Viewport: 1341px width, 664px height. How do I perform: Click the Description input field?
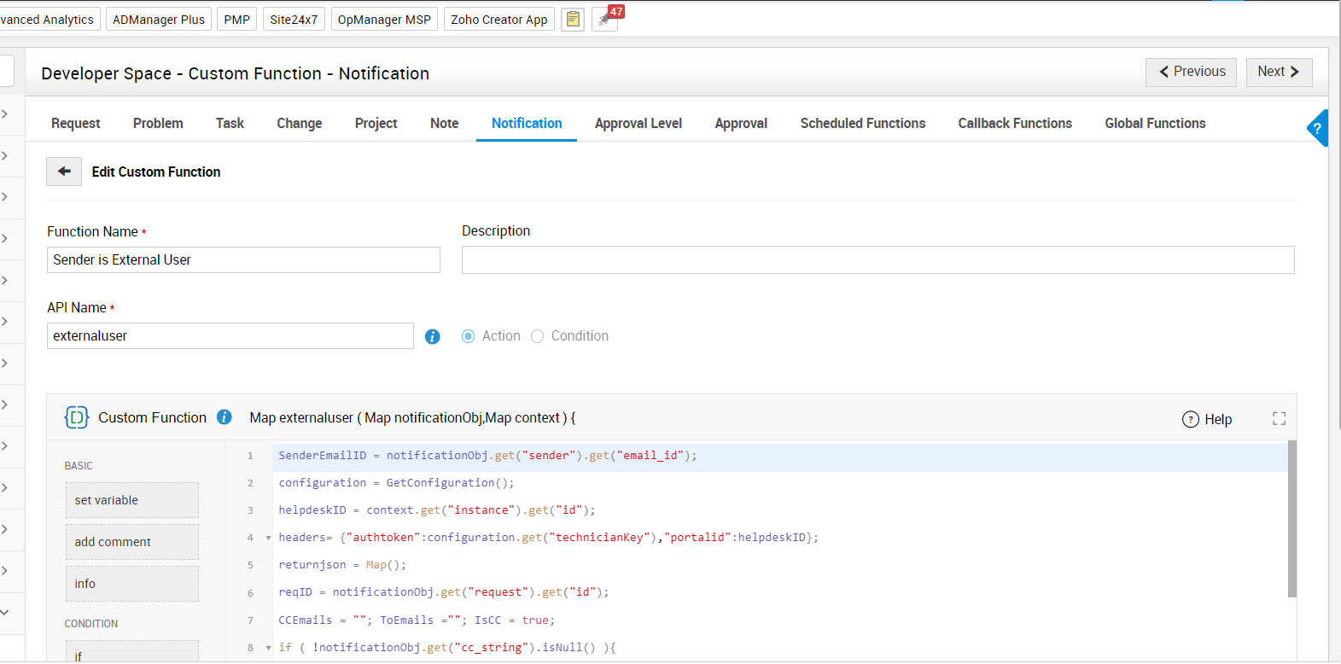point(877,260)
